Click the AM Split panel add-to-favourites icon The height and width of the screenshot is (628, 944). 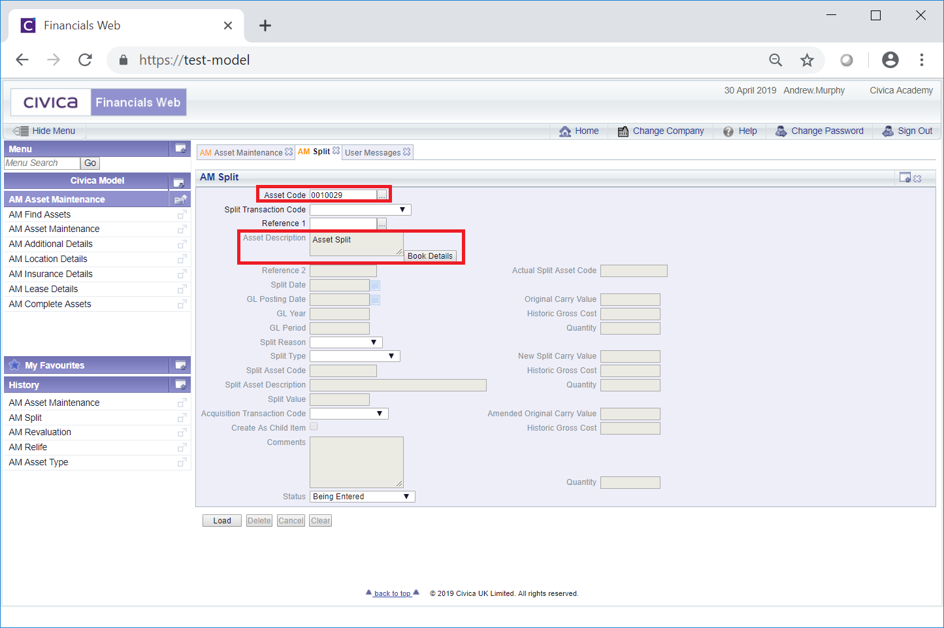(905, 177)
